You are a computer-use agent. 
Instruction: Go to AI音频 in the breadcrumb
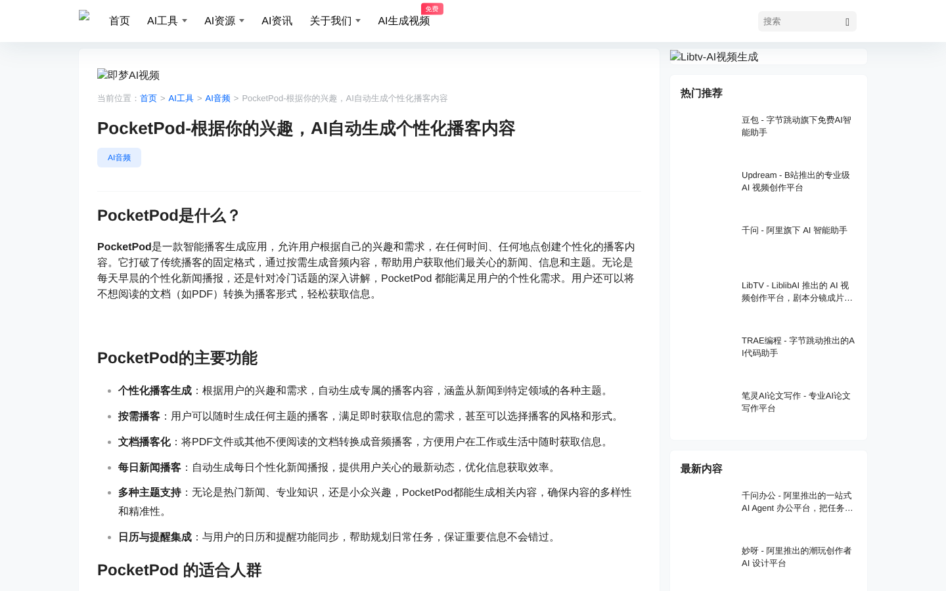point(217,98)
